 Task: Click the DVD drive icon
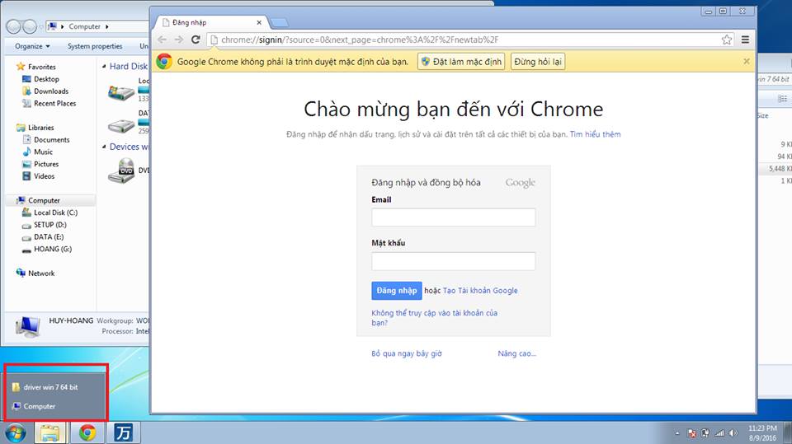click(122, 171)
